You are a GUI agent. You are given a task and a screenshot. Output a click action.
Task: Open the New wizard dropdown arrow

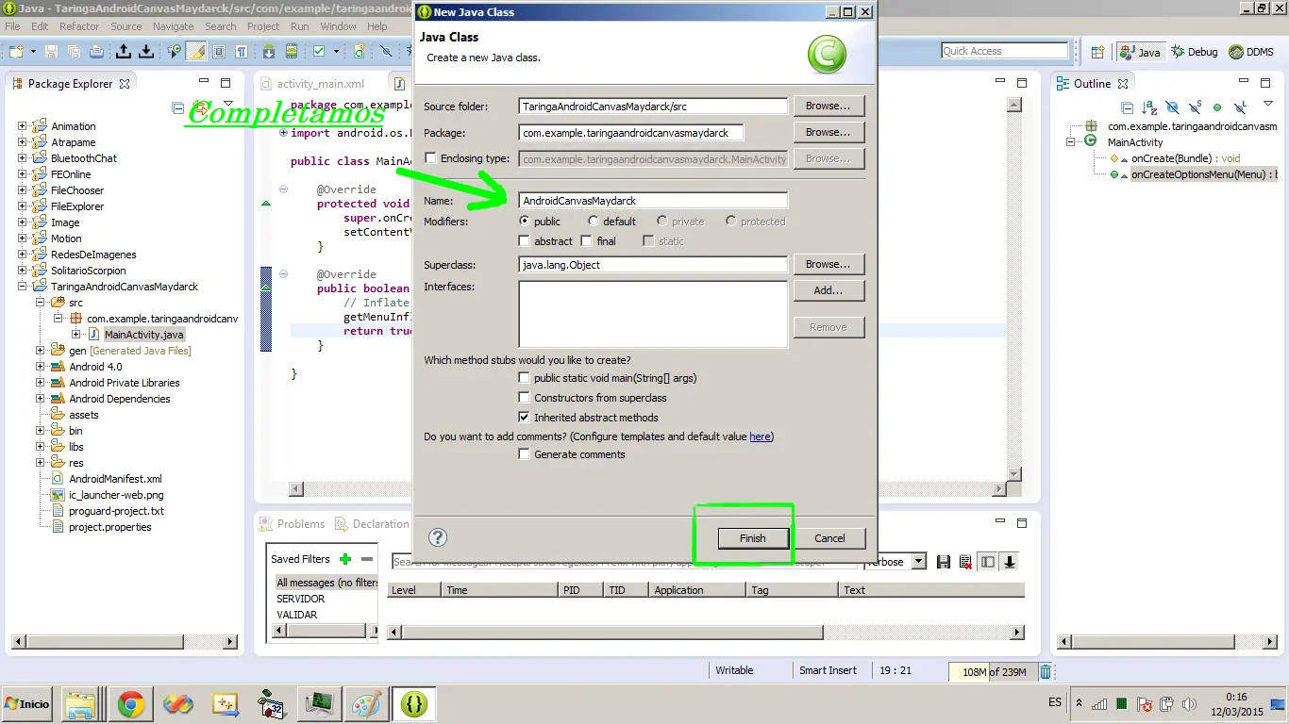click(32, 52)
